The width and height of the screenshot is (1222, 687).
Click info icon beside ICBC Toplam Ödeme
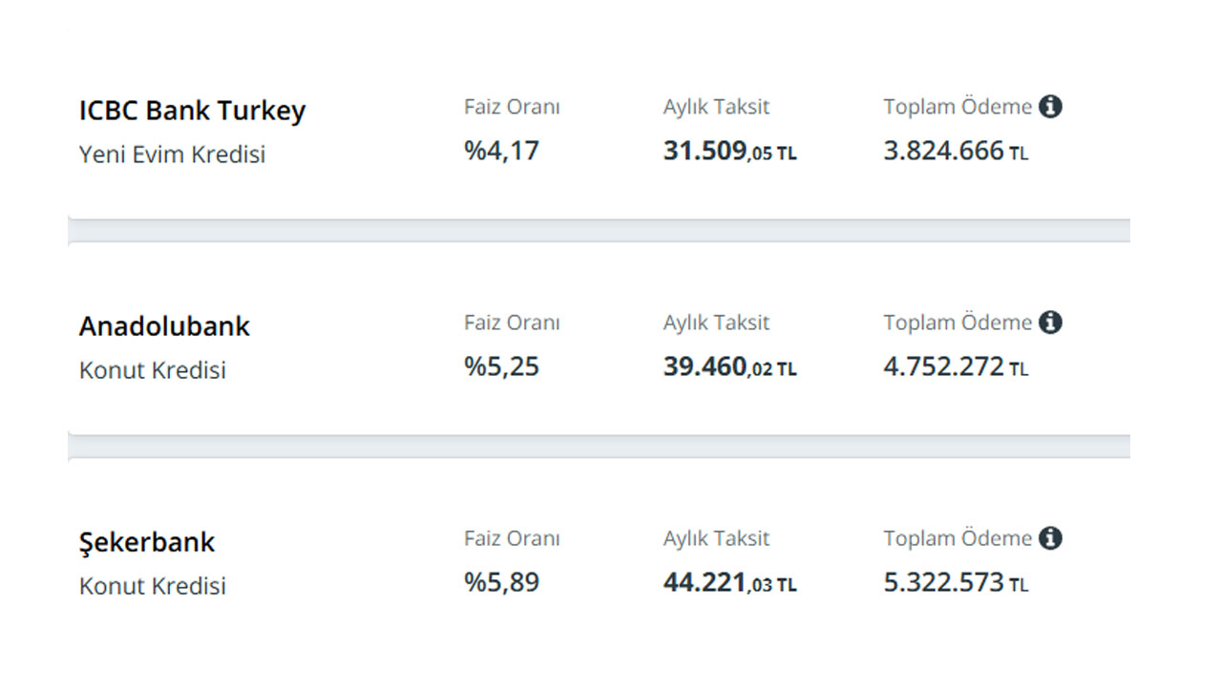pos(1050,107)
